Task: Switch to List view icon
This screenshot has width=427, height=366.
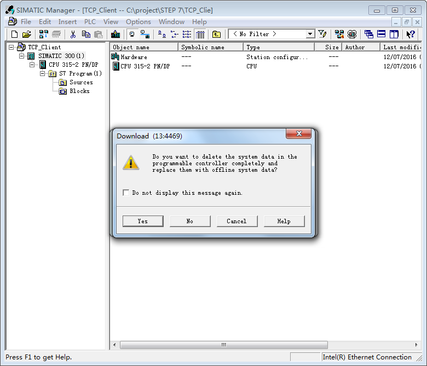Action: (x=187, y=34)
